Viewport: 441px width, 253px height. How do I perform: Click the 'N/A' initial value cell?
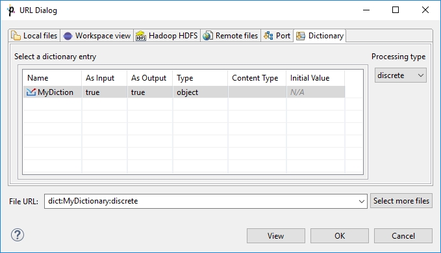(316, 92)
